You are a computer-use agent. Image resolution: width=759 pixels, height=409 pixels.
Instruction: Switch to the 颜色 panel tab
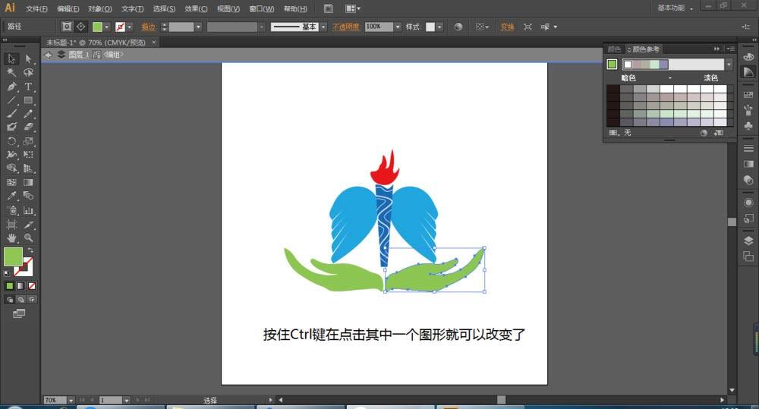click(x=613, y=49)
